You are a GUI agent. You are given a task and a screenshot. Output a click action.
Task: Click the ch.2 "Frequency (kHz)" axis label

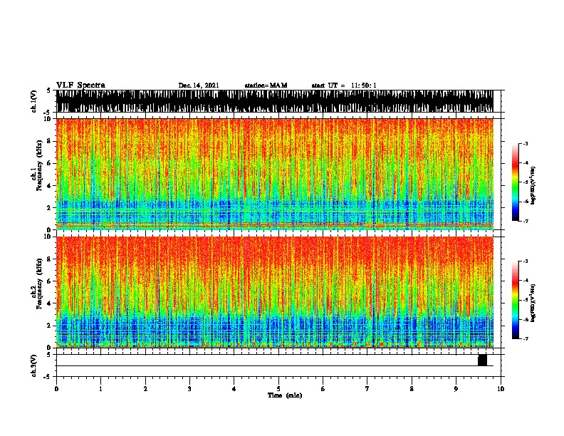click(39, 284)
